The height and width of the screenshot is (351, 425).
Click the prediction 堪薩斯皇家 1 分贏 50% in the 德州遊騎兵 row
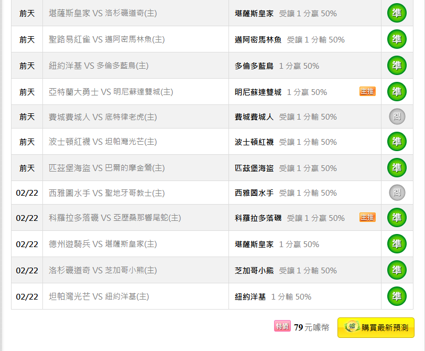(x=277, y=244)
